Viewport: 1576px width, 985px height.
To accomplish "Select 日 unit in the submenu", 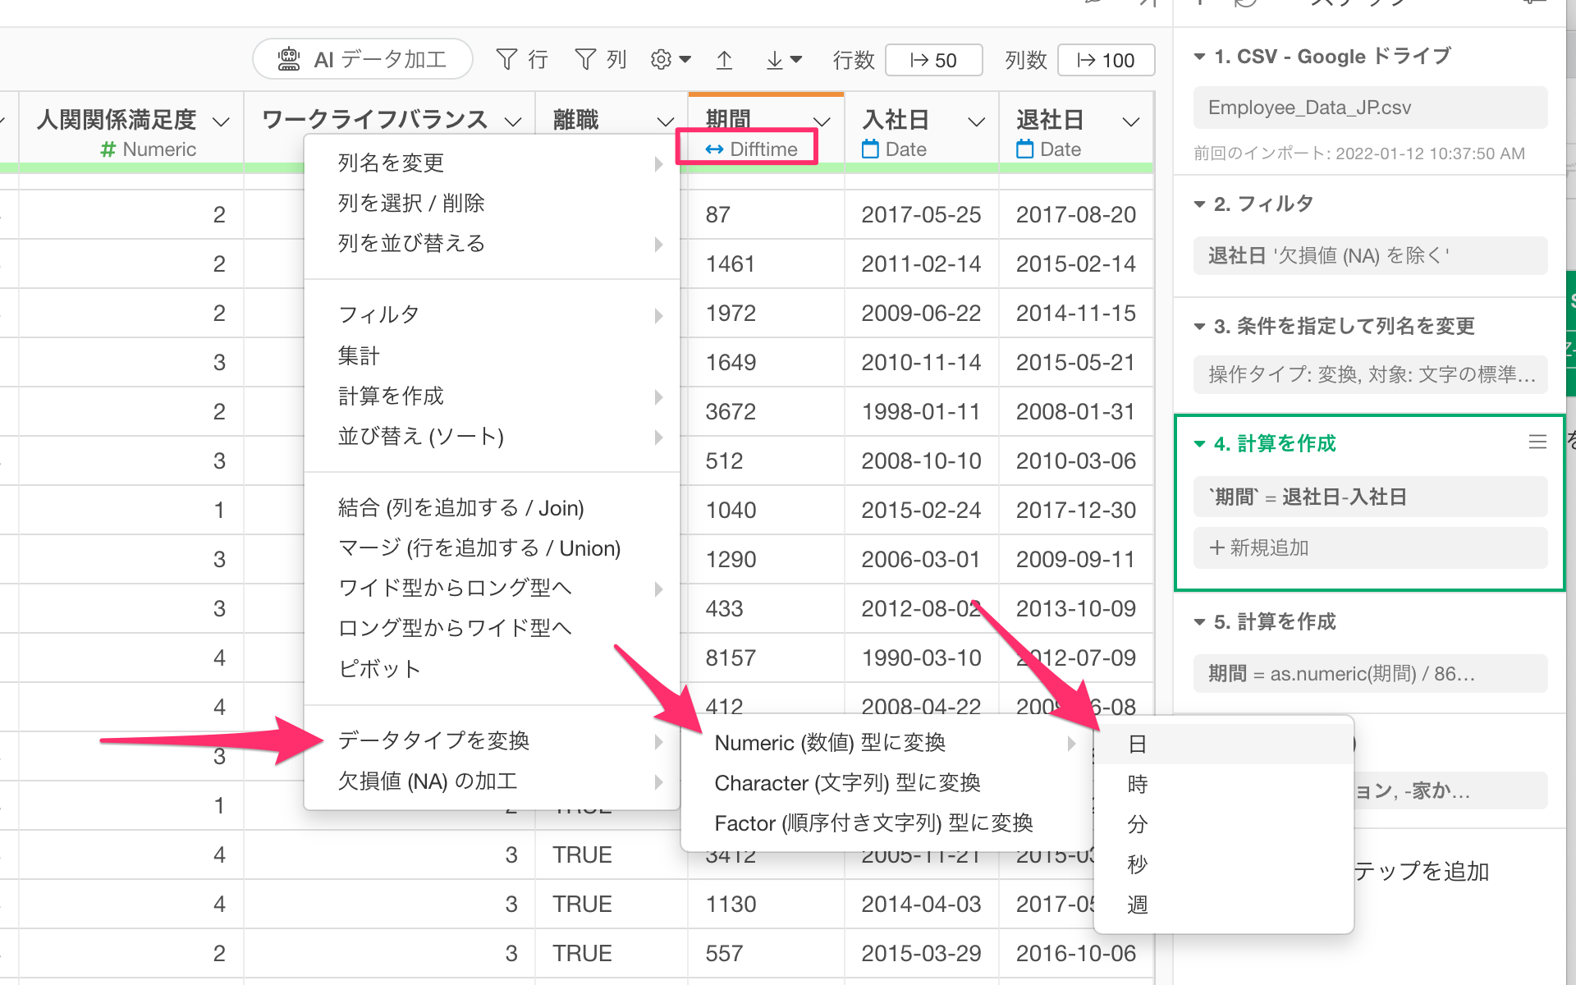I will pos(1224,744).
